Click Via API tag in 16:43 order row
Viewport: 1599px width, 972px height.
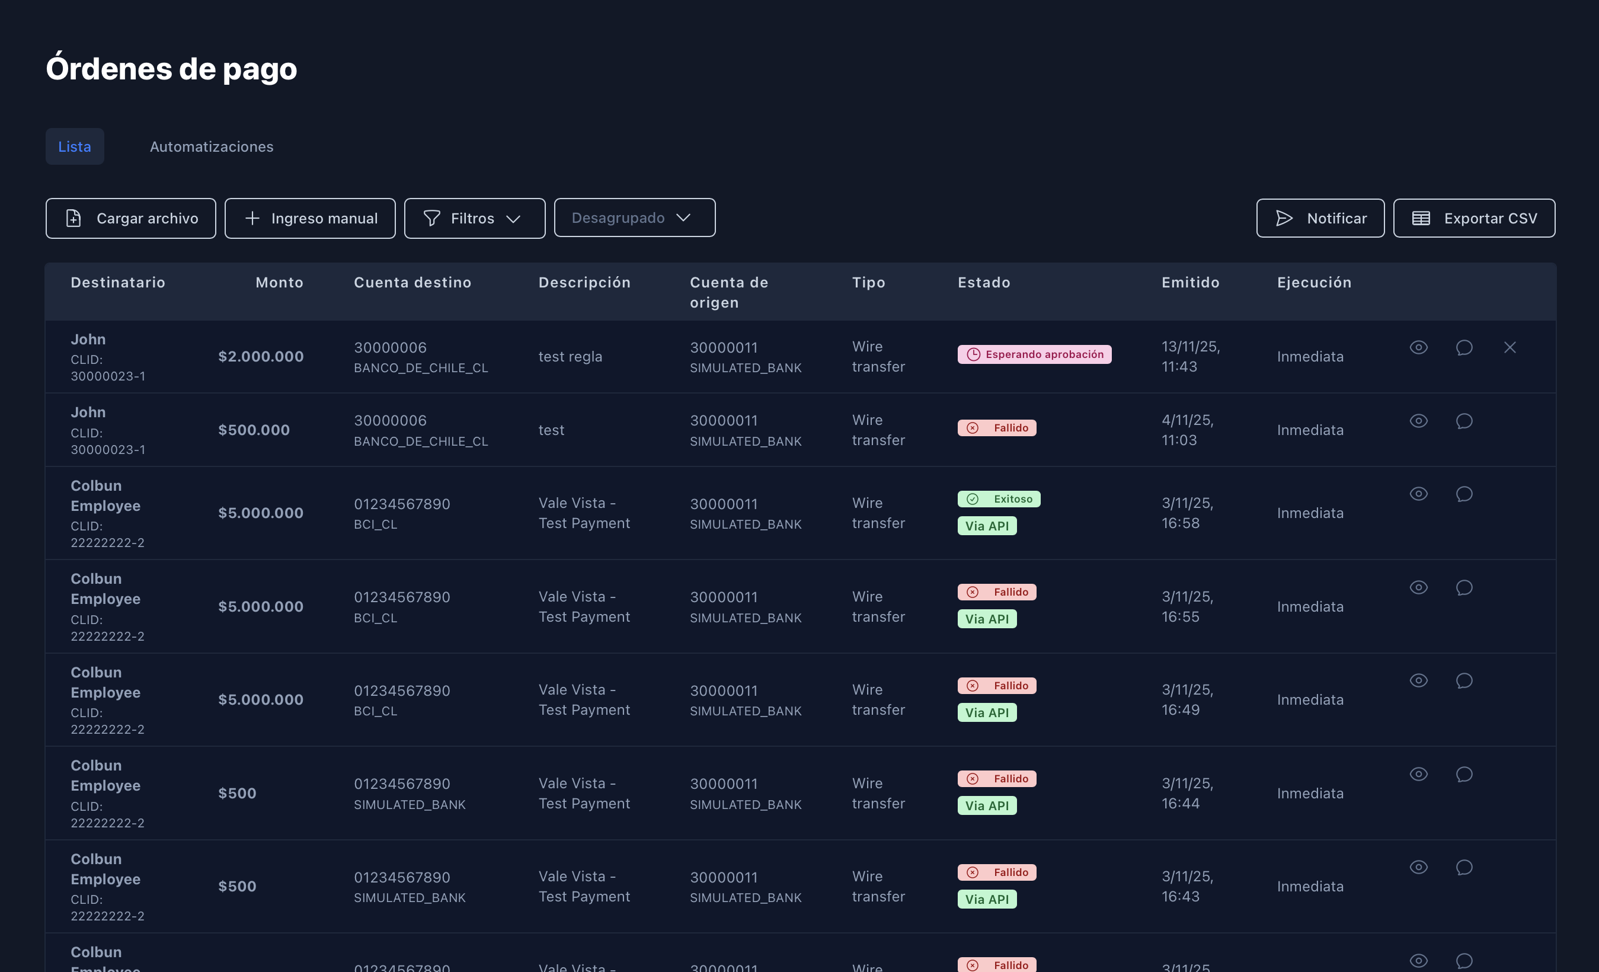coord(986,899)
